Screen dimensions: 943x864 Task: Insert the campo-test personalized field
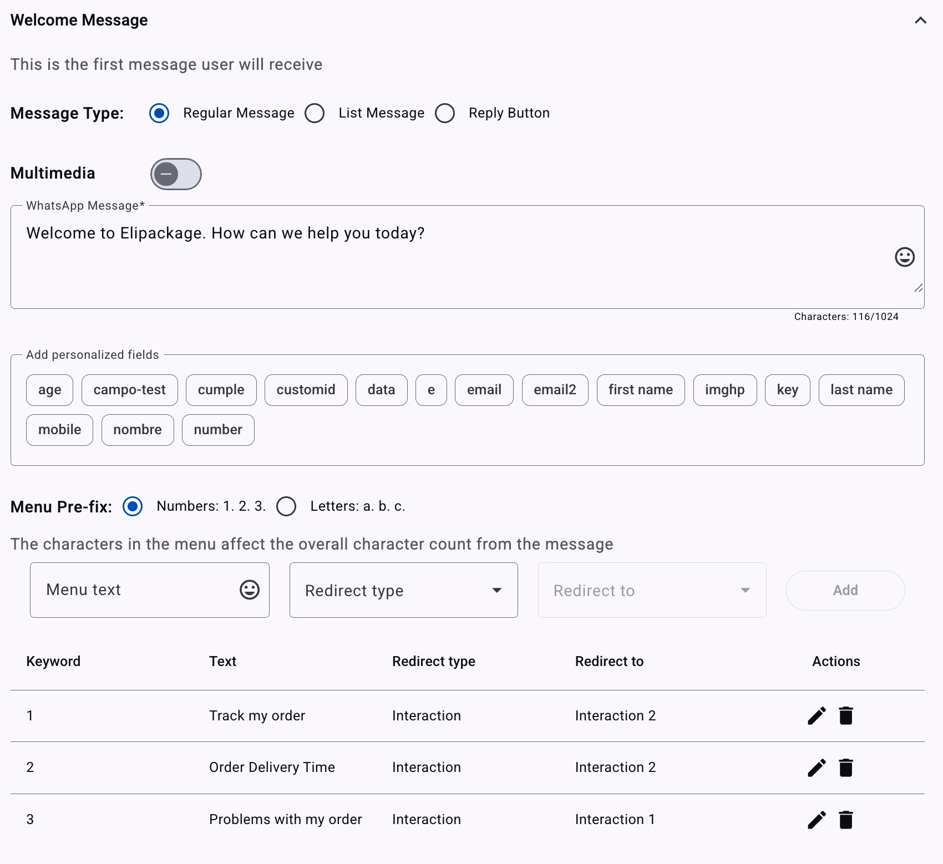coord(130,390)
